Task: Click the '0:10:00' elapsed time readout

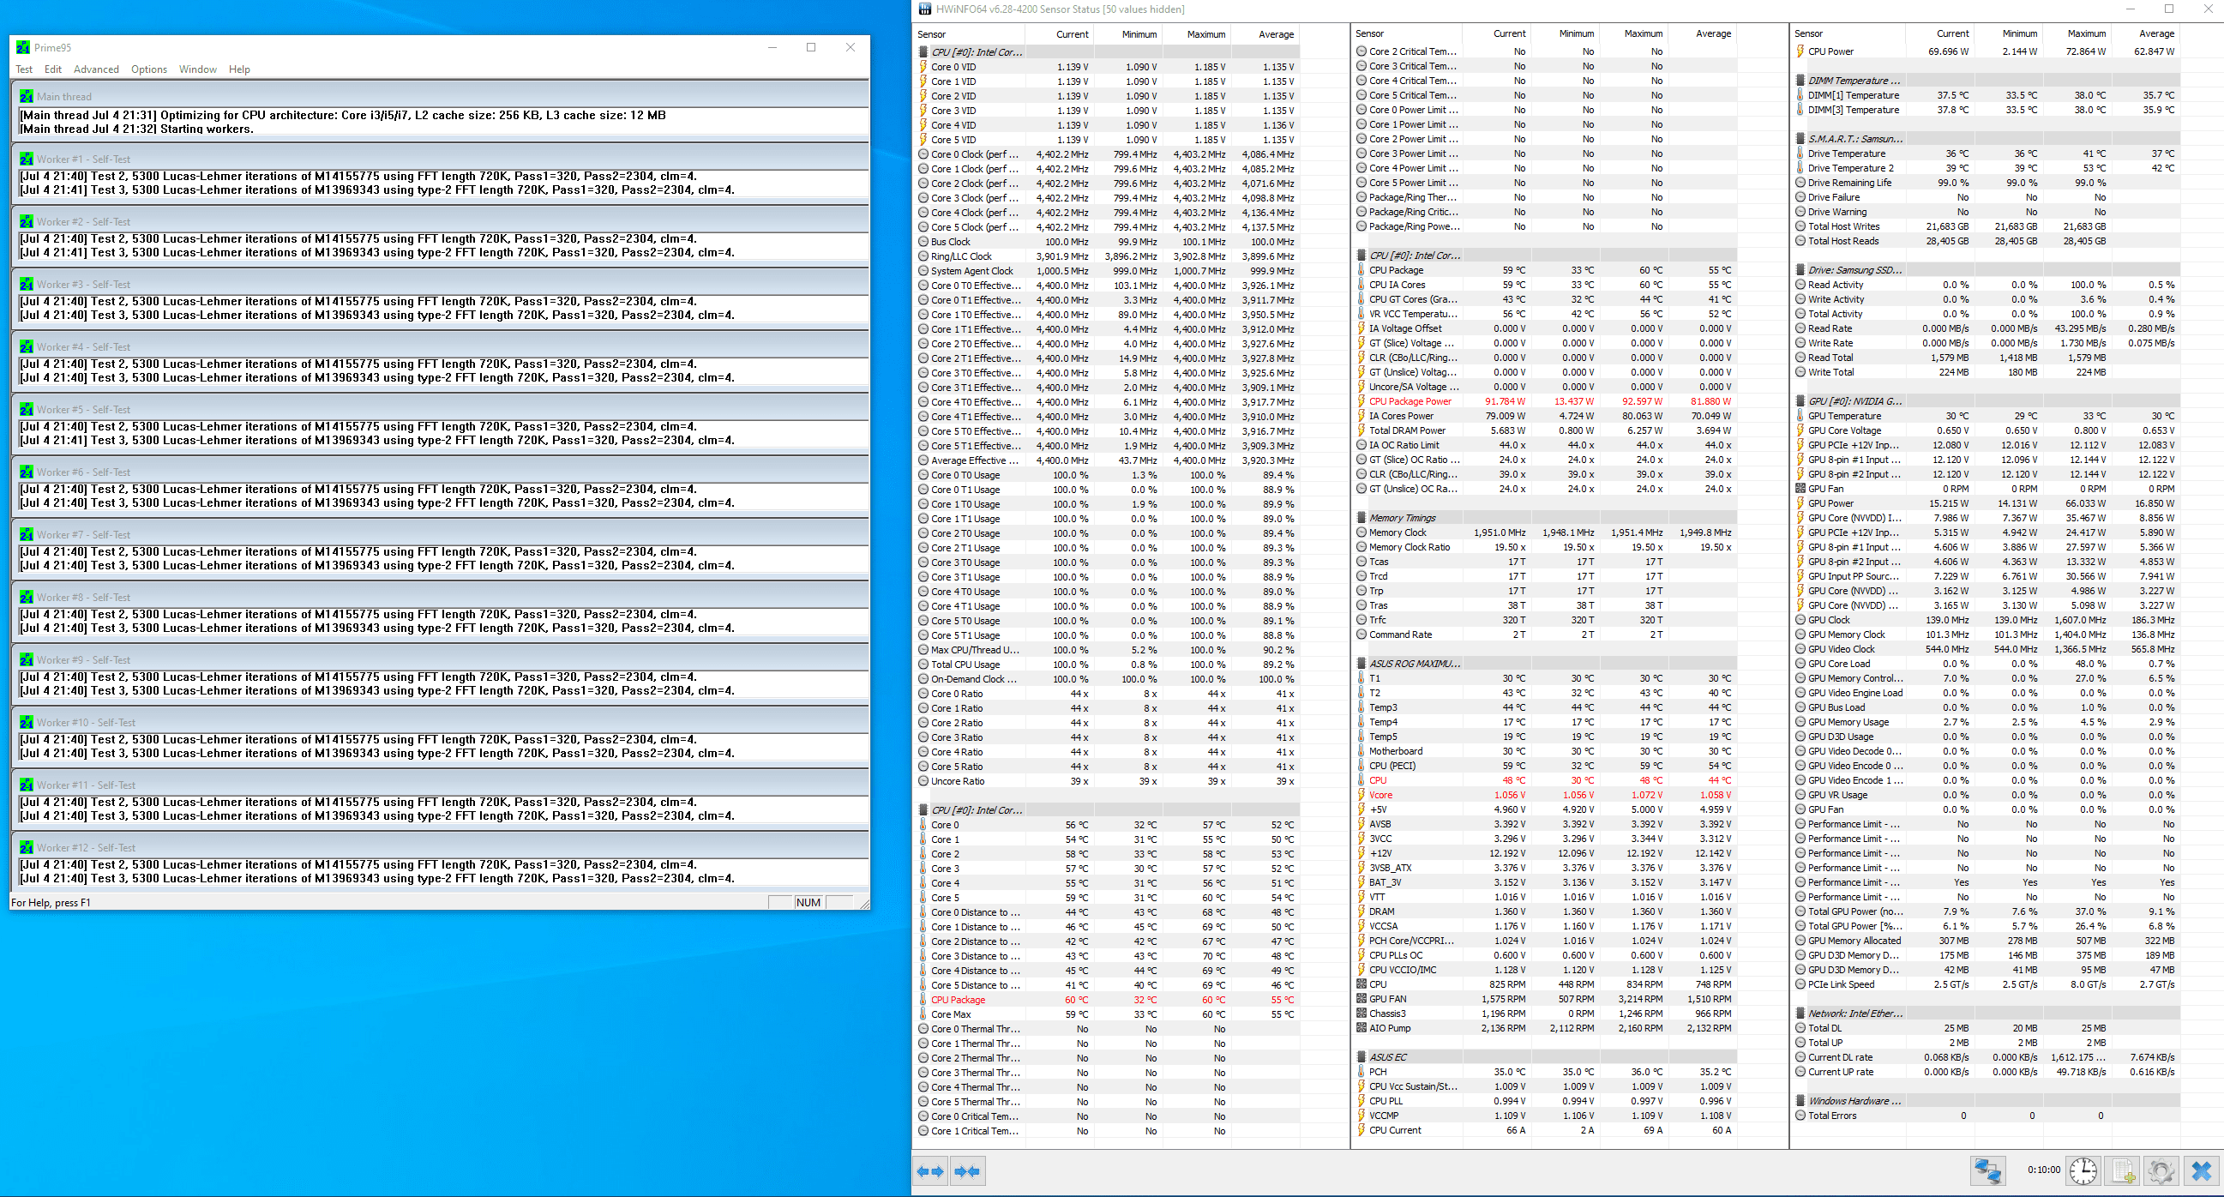Action: (2044, 1170)
